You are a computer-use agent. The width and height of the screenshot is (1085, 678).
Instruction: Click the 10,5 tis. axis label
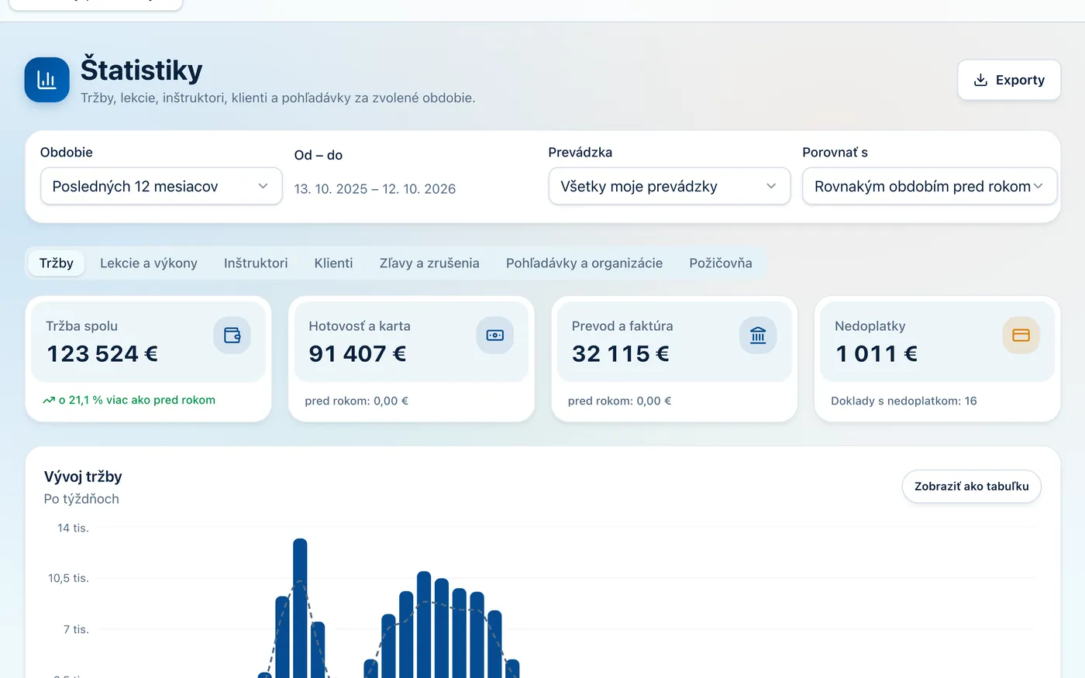68,578
